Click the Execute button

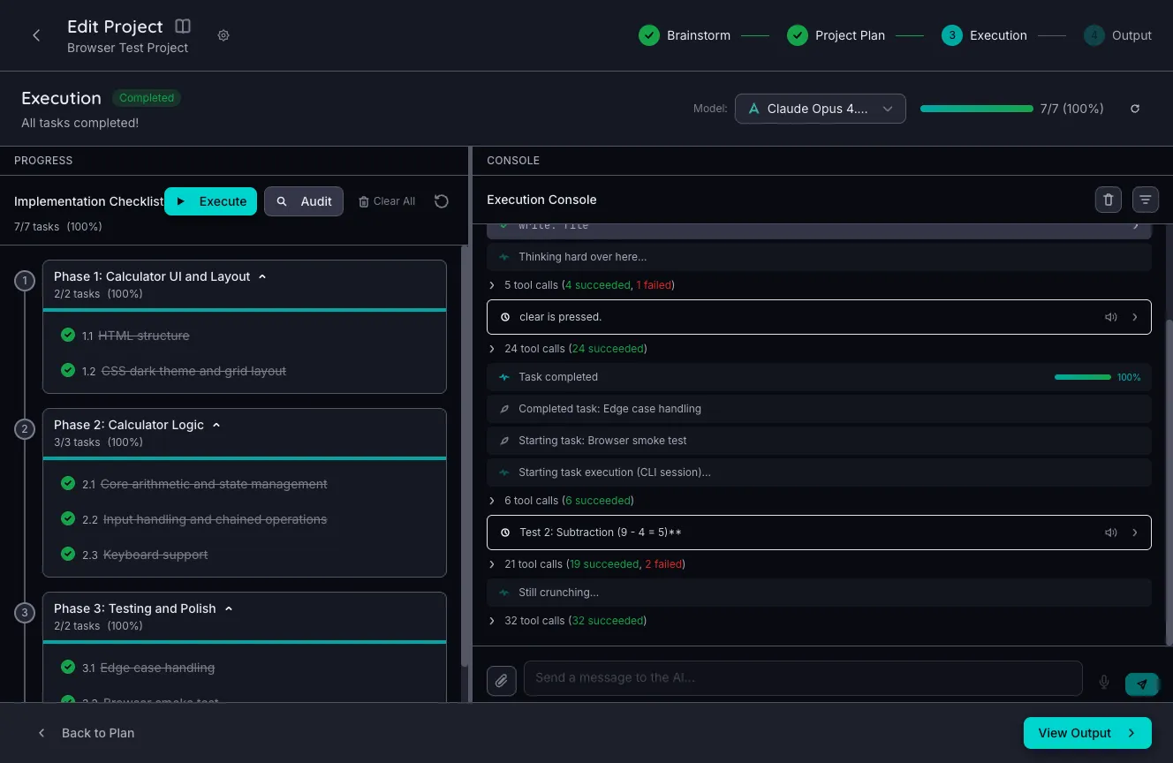[210, 201]
